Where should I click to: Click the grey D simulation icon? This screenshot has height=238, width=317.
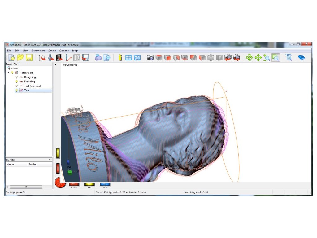click(77, 58)
